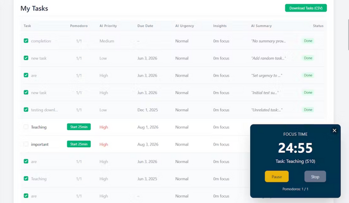Click the Insights column header
The width and height of the screenshot is (349, 203).
[220, 26]
